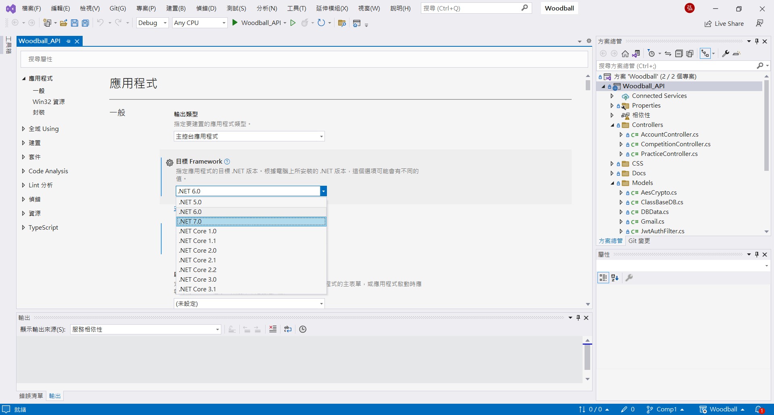Open Win32 資源 settings page
The height and width of the screenshot is (415, 774).
click(x=49, y=102)
